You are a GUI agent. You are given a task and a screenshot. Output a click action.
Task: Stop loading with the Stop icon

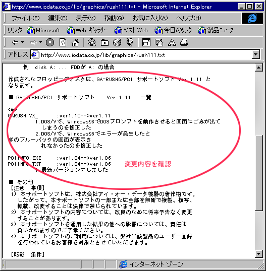[x=50, y=42]
